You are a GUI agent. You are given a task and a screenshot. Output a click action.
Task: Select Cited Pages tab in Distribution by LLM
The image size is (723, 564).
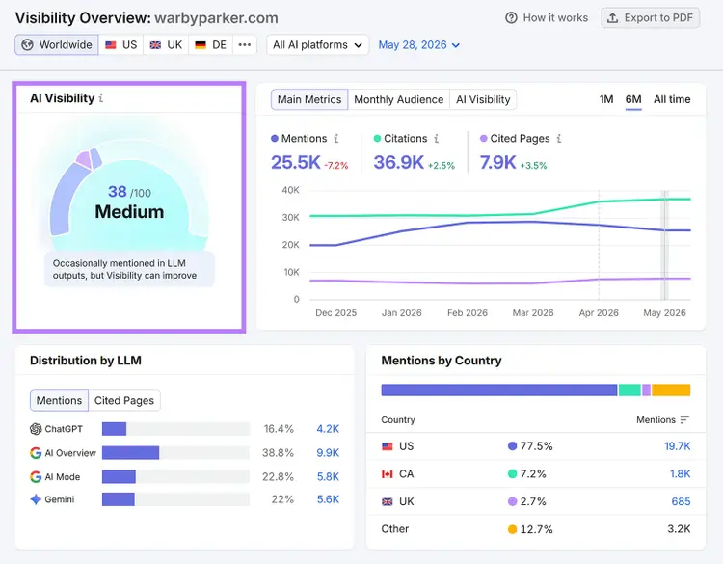(124, 400)
